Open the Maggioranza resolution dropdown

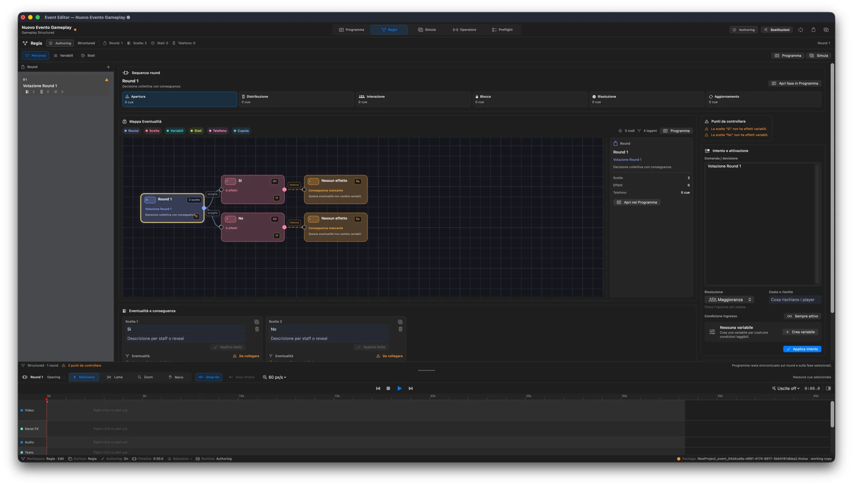729,300
